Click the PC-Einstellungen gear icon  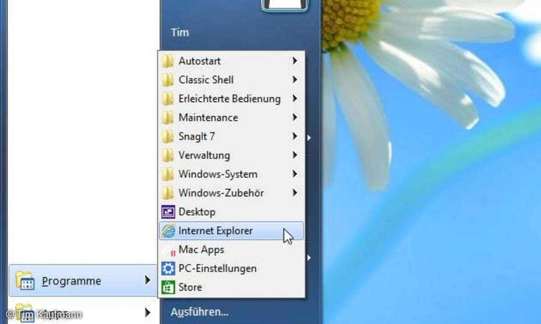(168, 269)
